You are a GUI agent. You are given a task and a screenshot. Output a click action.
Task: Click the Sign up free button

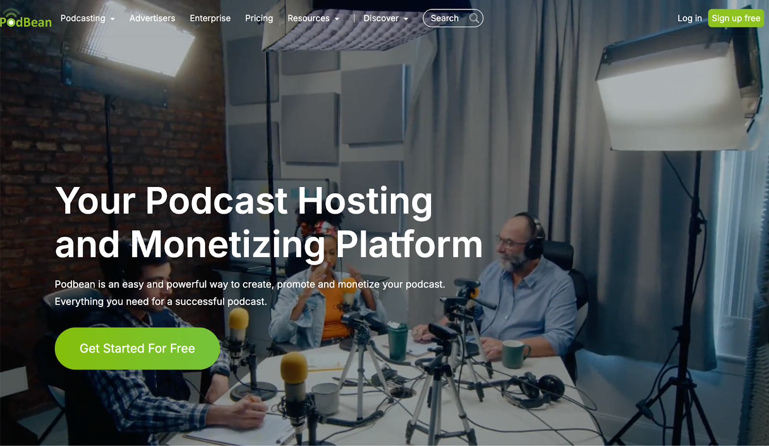[x=736, y=18]
